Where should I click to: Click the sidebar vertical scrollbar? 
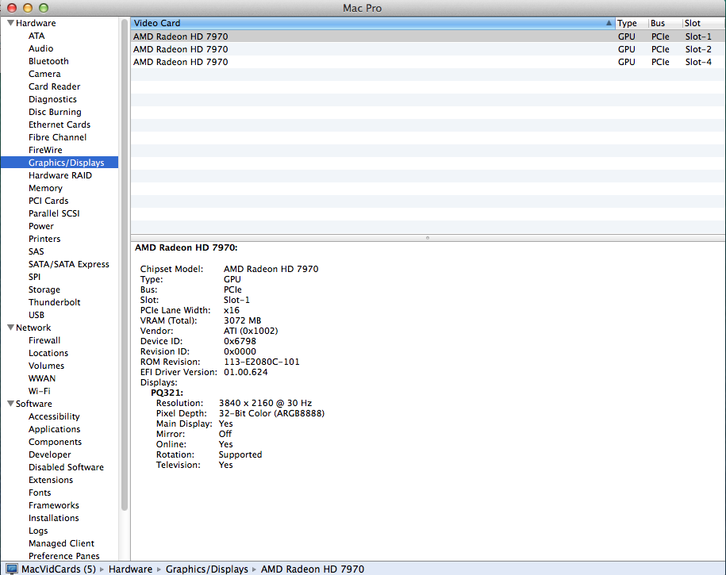[x=124, y=264]
